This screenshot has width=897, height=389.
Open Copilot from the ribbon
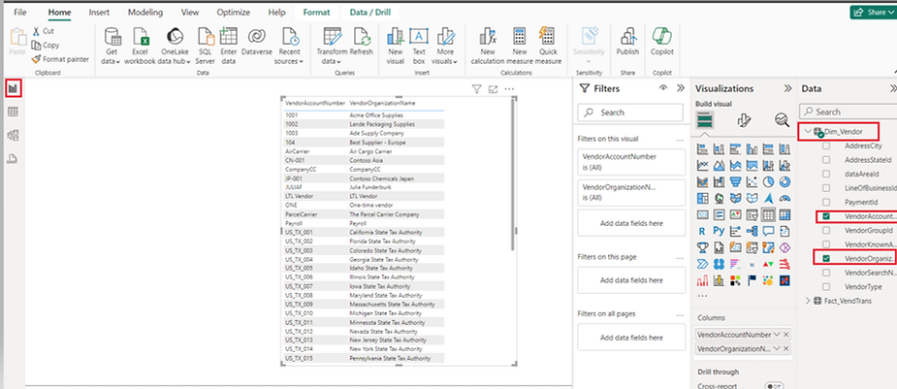tap(663, 36)
